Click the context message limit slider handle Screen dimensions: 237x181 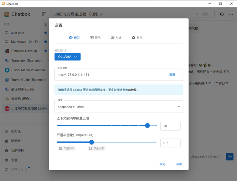point(147,125)
